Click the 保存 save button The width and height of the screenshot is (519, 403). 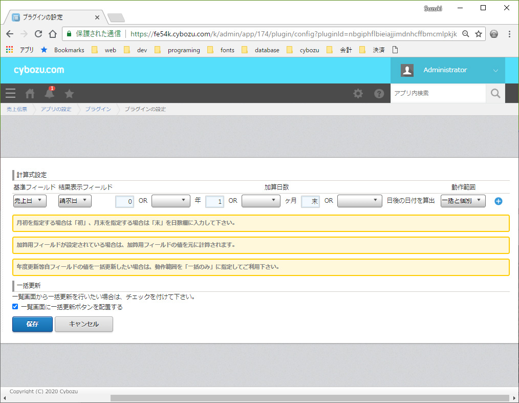[x=32, y=324]
